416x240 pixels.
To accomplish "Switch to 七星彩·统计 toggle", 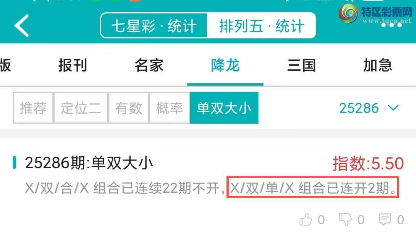I will coord(154,26).
